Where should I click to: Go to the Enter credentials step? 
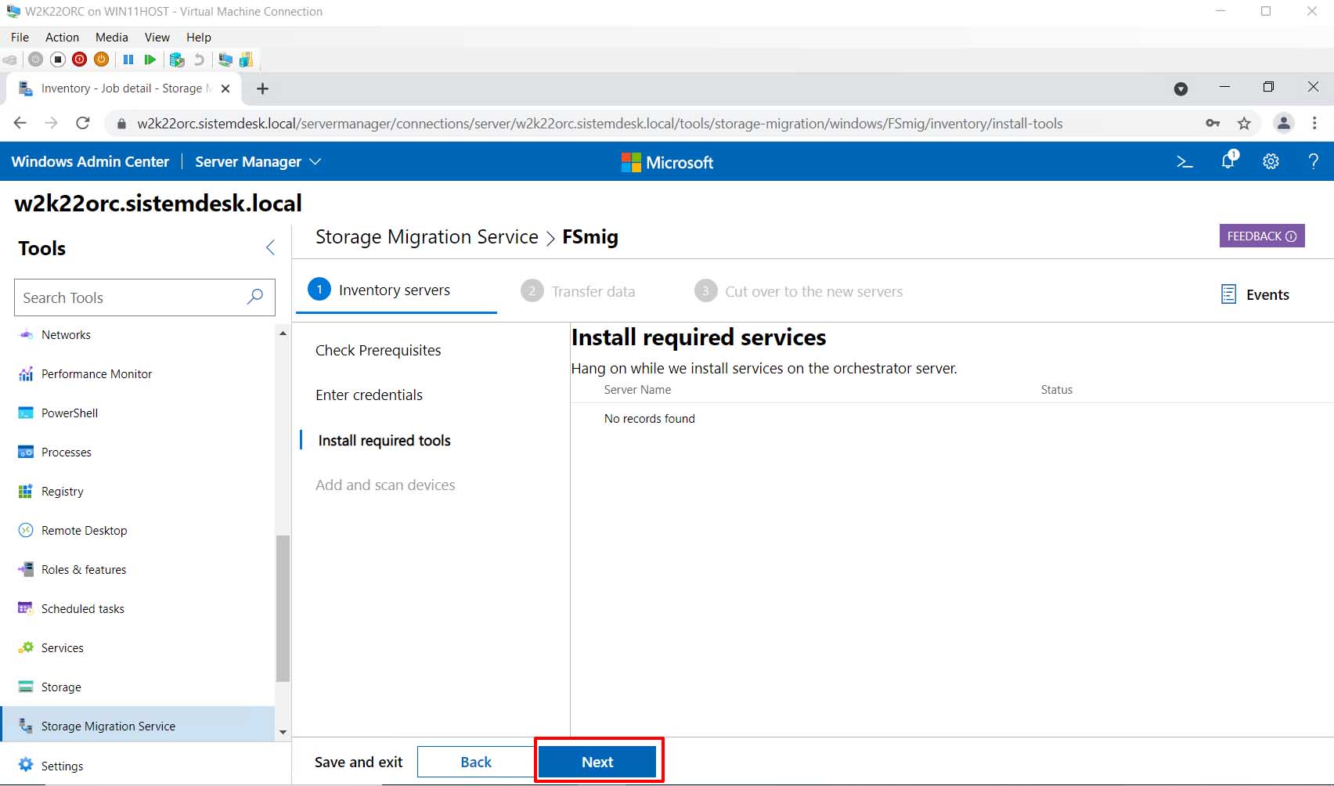369,395
